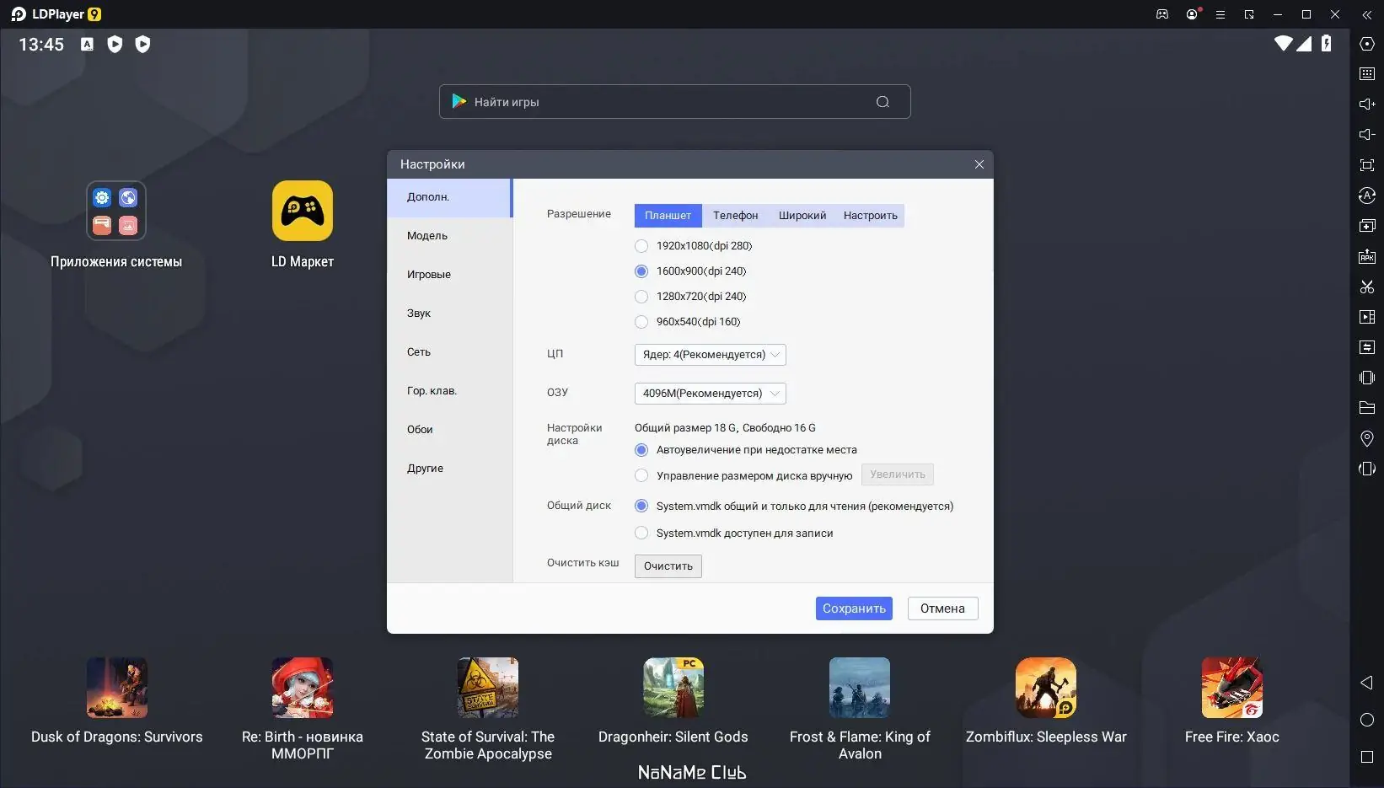Open the Обои settings section
Viewport: 1384px width, 788px height.
[x=449, y=430]
